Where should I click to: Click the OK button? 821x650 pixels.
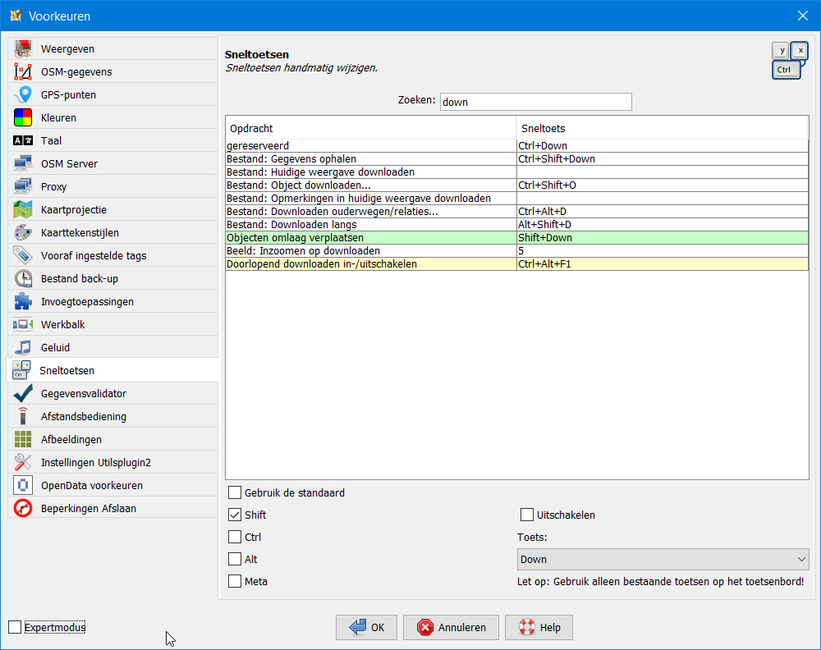pyautogui.click(x=366, y=628)
